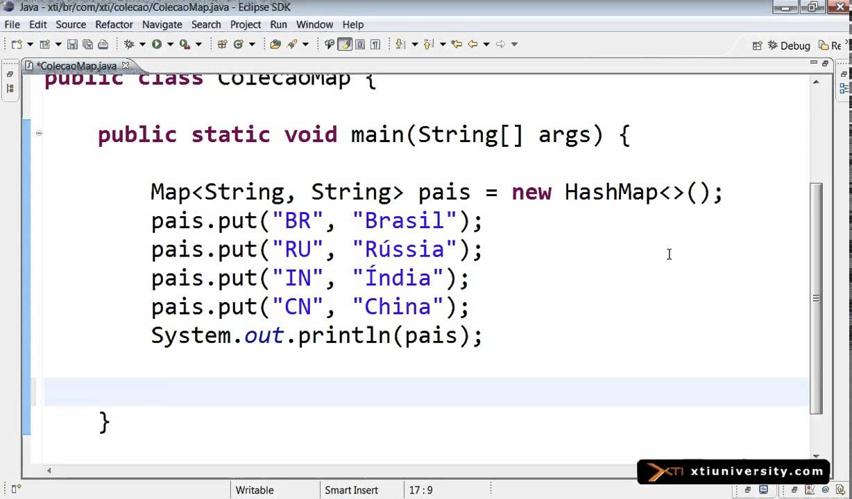Expand the Run launch dropdown arrow

(170, 44)
